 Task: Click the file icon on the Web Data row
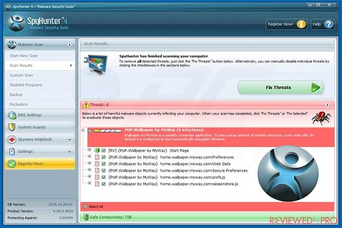tap(97, 164)
